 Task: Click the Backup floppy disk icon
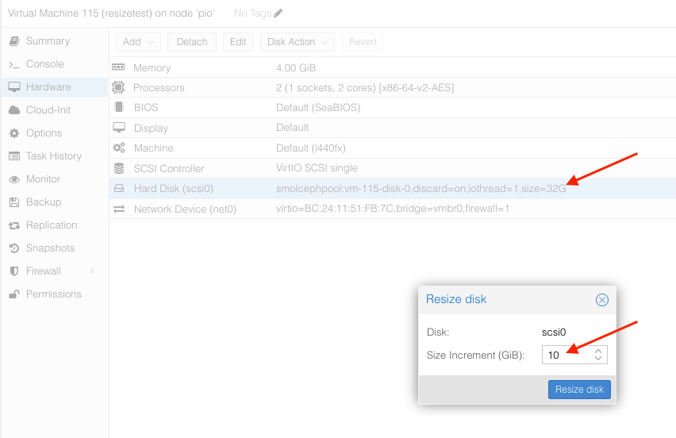[14, 202]
